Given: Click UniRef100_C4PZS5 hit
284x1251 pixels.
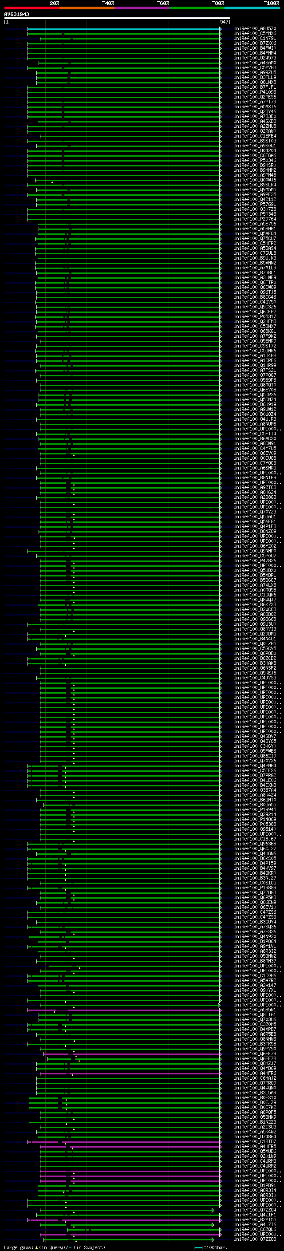Looking at the screenshot, I should [255, 917].
